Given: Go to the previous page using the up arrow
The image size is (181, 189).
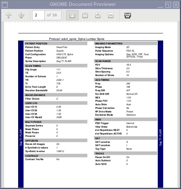Looking at the screenshot, I should (9, 15).
